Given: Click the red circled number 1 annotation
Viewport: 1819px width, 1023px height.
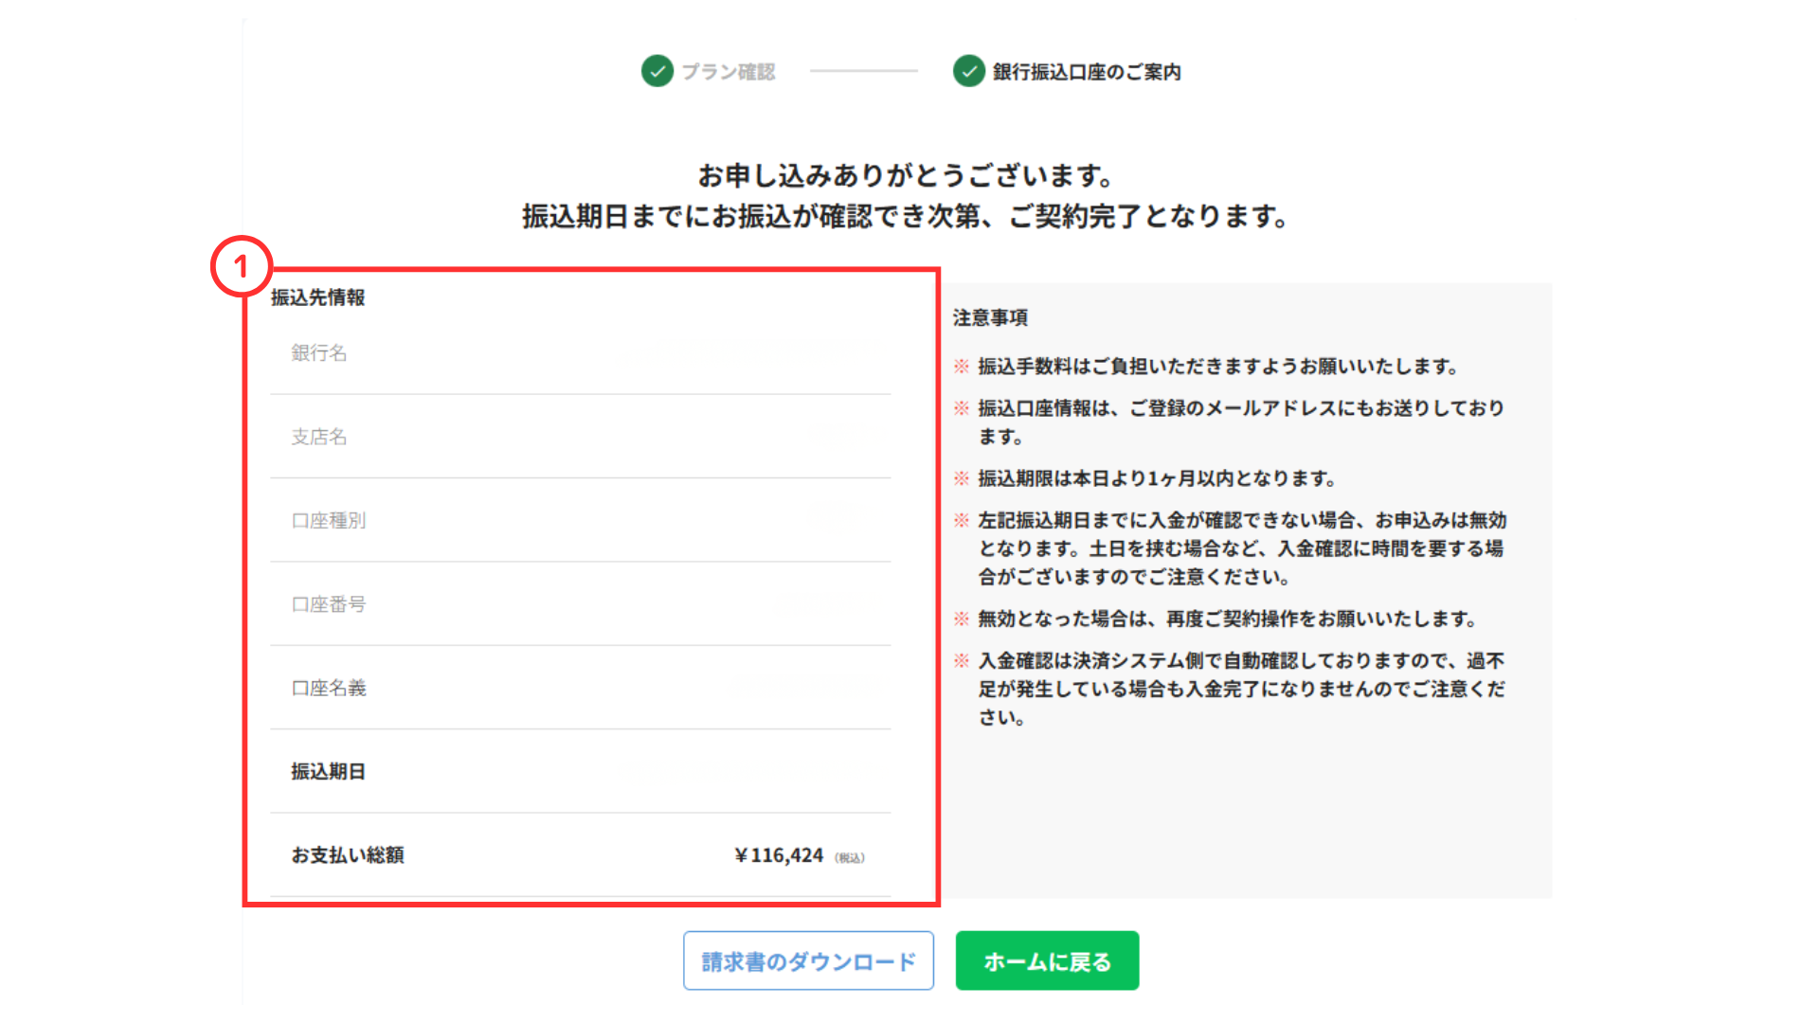Looking at the screenshot, I should pos(241,266).
